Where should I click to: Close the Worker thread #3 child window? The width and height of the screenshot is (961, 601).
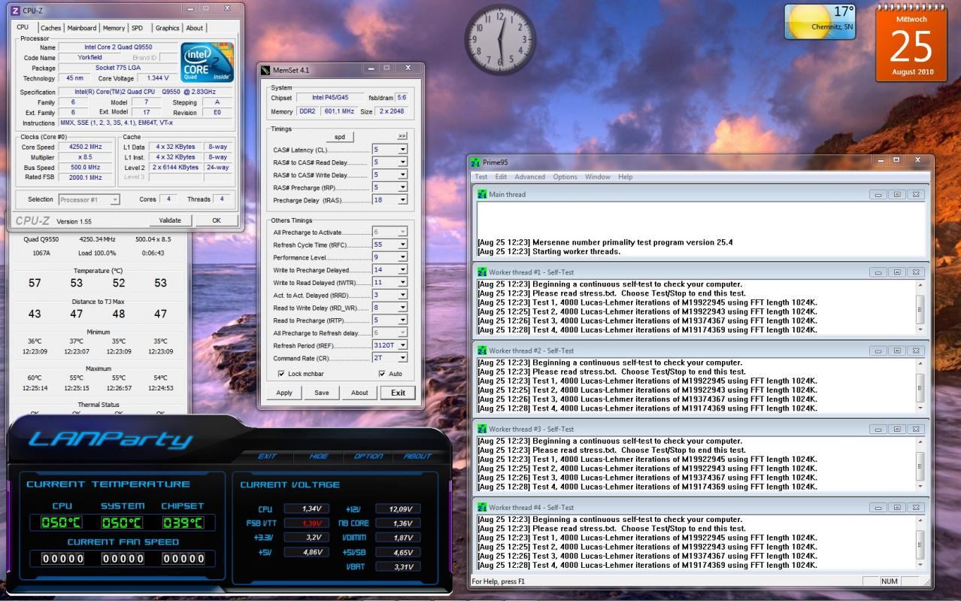pos(915,429)
